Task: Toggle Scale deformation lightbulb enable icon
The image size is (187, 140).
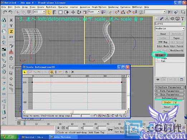Action: click(x=176, y=102)
